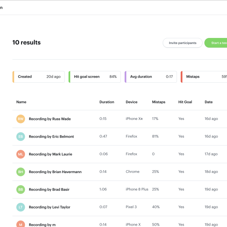Sort by the Hit Goal column header
Image resolution: width=227 pixels, height=227 pixels.
click(x=185, y=102)
